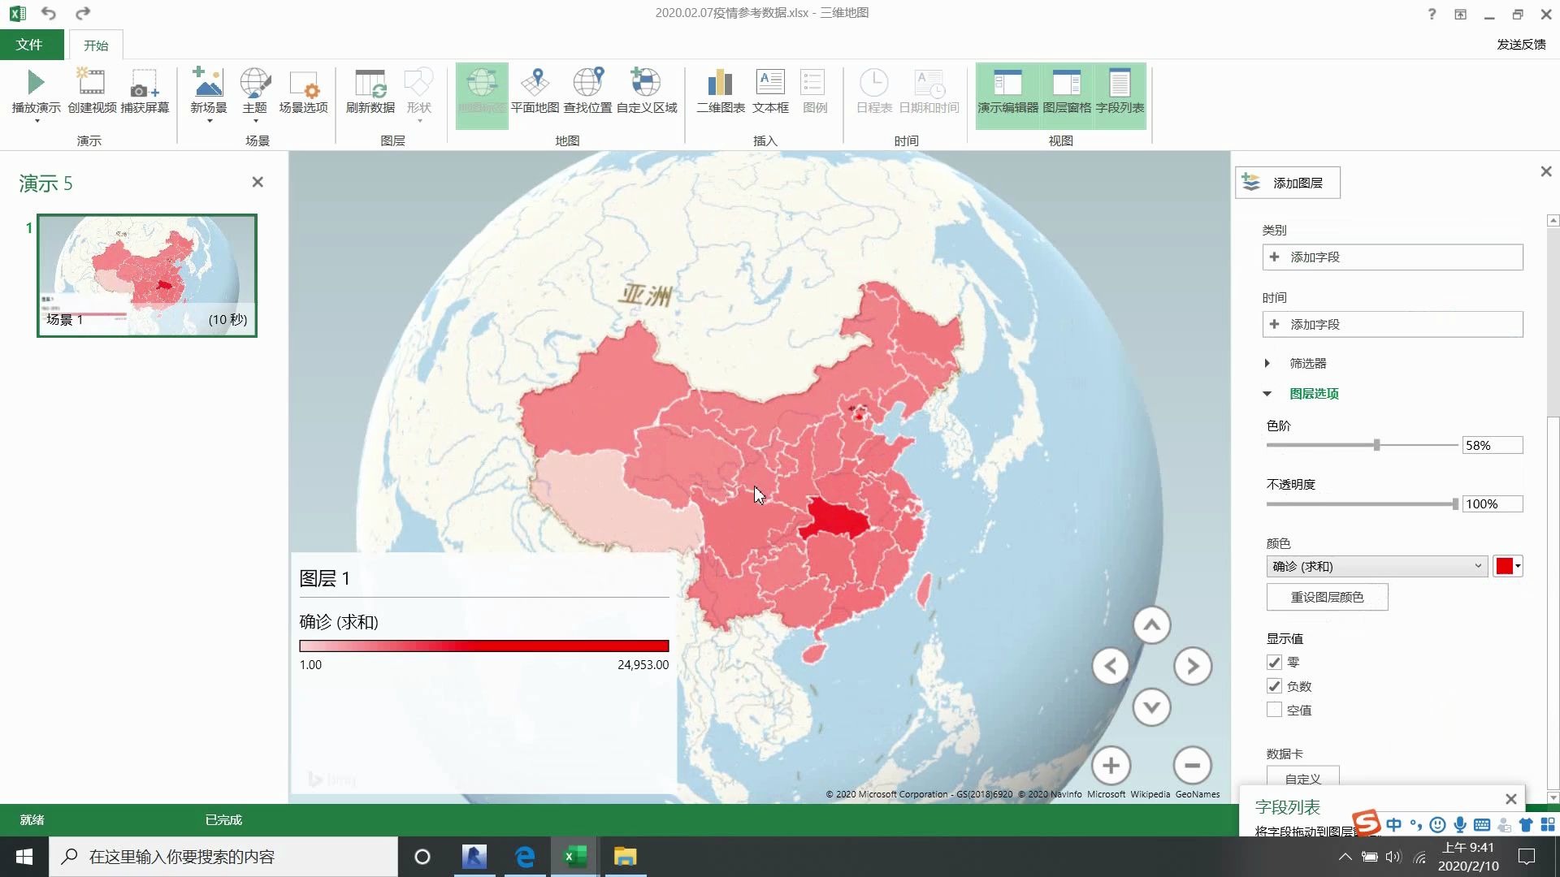This screenshot has height=877, width=1560.
Task: Switch to the 文件 (File) tab
Action: [x=30, y=45]
